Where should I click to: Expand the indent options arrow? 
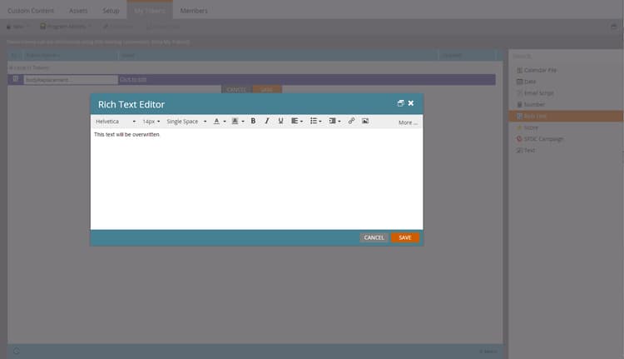(x=339, y=122)
